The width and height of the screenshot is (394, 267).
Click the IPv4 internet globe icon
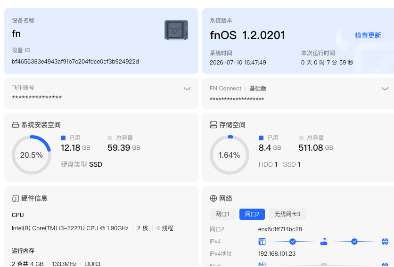pyautogui.click(x=385, y=242)
